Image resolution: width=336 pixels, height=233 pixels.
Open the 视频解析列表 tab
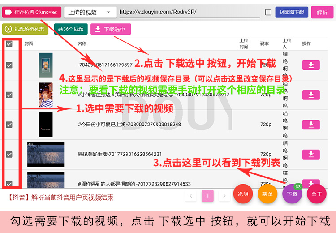click(x=25, y=29)
